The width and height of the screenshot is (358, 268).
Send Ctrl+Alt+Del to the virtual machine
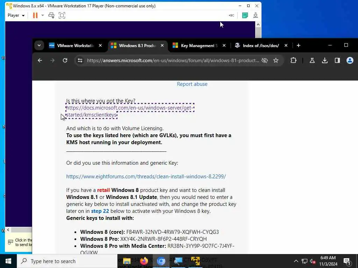pyautogui.click(x=51, y=15)
